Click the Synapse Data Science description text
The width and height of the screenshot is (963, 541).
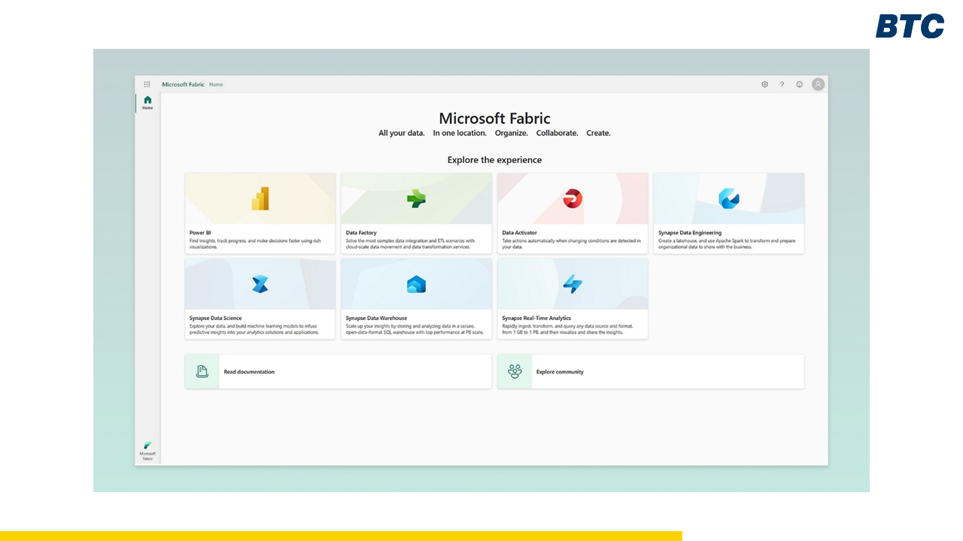[255, 329]
